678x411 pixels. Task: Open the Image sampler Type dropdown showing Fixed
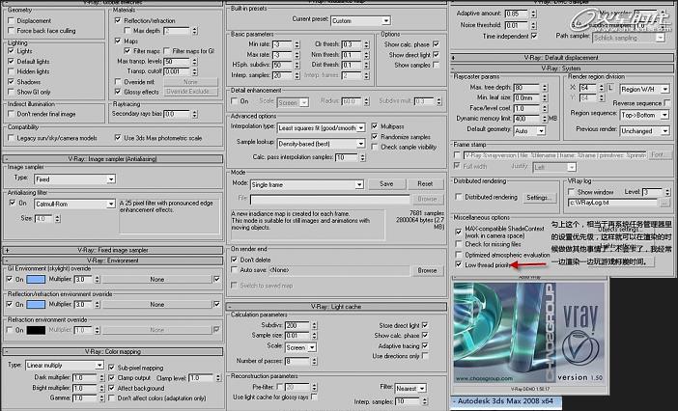point(74,179)
